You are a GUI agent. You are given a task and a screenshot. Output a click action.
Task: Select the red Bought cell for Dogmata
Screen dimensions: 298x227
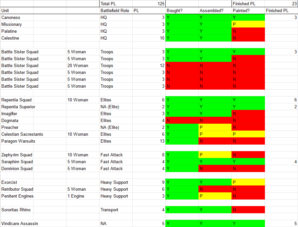tap(182, 121)
